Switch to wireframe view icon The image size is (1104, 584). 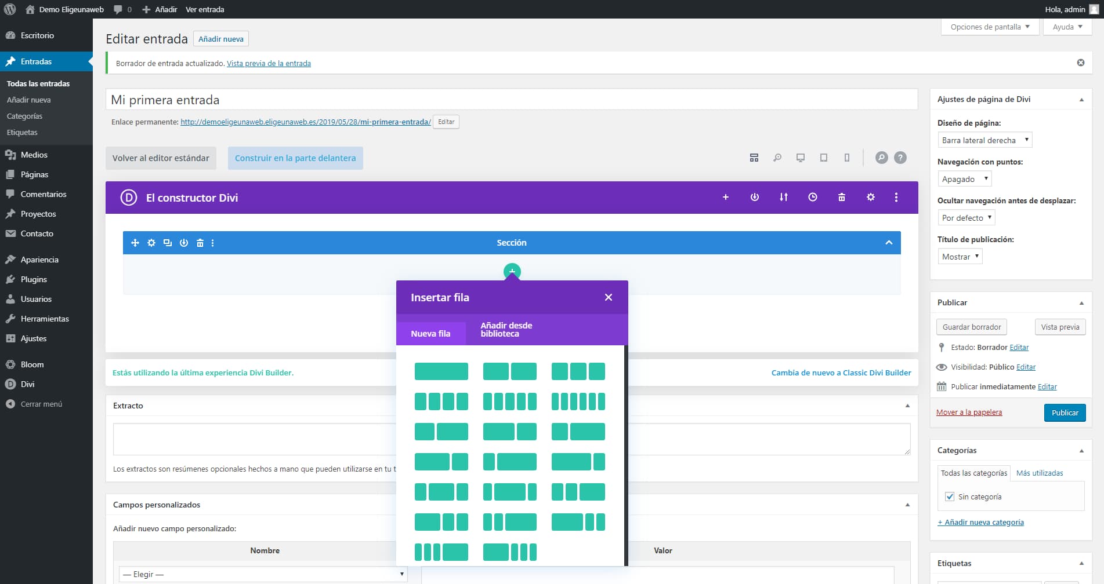coord(754,158)
